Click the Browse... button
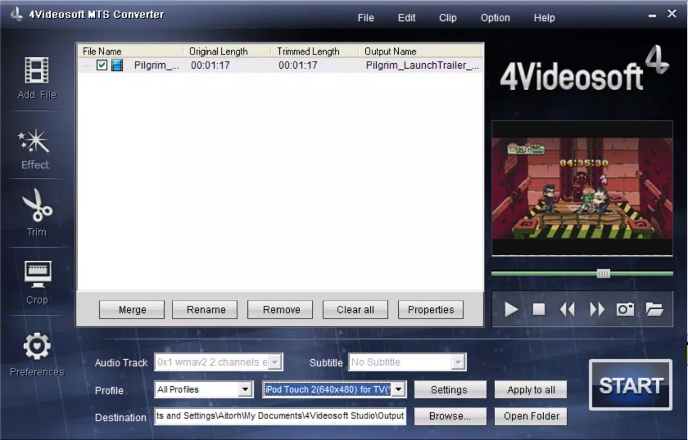This screenshot has width=688, height=440. pos(449,416)
